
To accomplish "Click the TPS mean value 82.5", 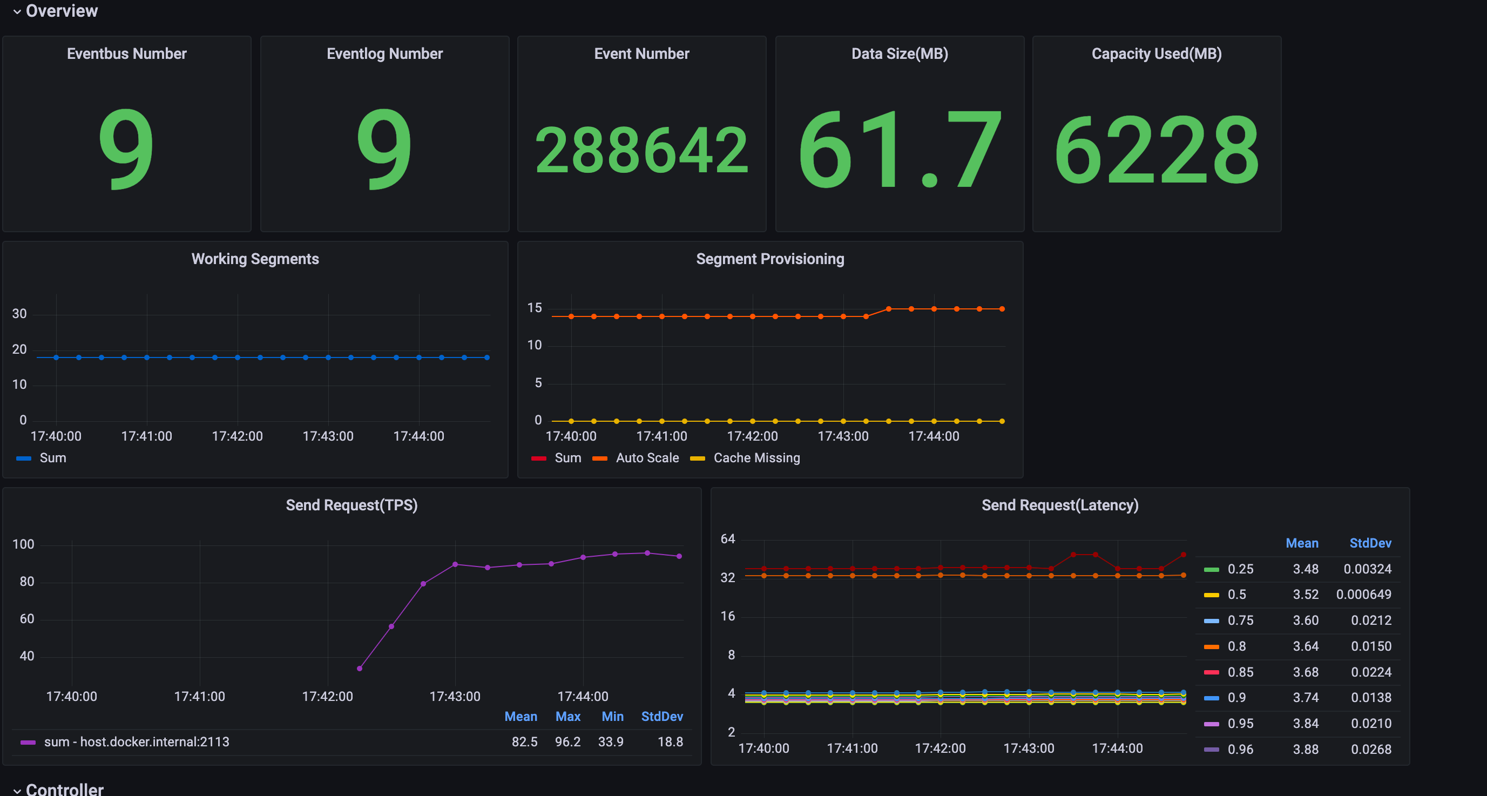I will coord(524,742).
